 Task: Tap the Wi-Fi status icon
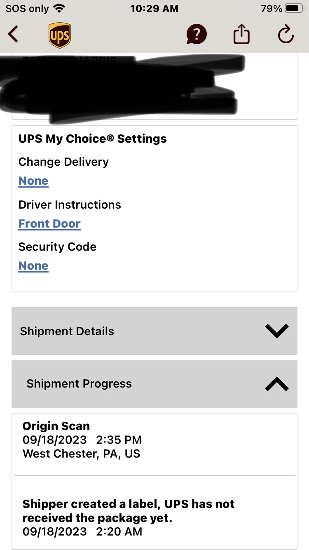coord(60,9)
